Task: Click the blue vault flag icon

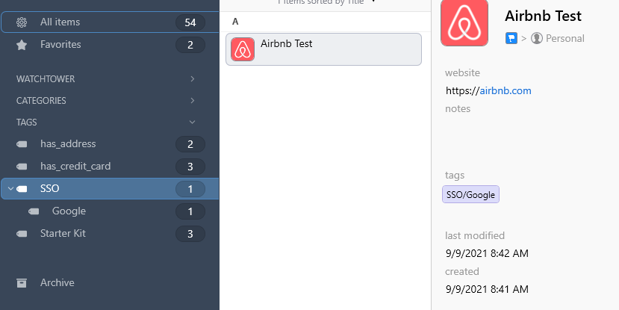Action: coord(511,38)
